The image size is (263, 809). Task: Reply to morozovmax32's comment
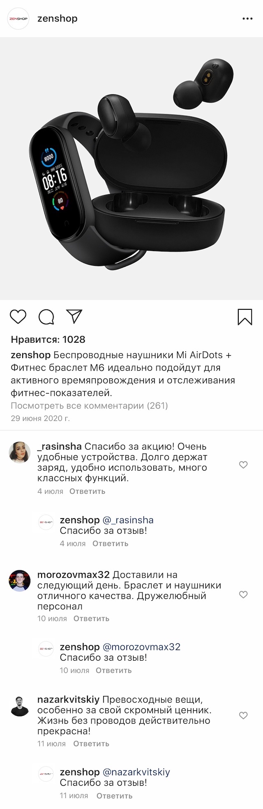91,619
